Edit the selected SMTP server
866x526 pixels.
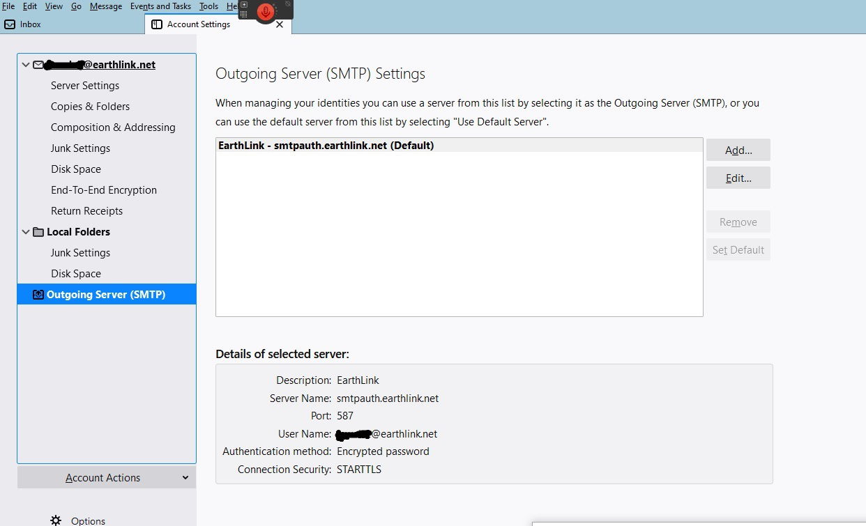738,178
